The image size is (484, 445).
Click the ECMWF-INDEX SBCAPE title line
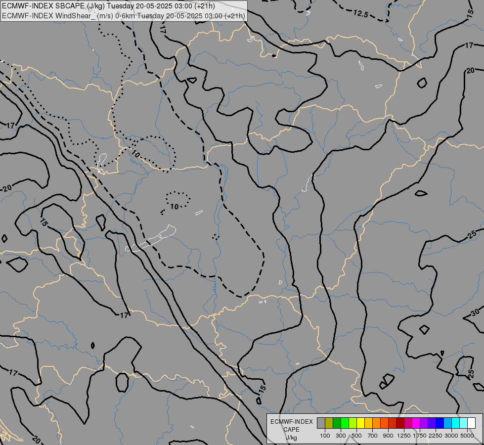[108, 6]
